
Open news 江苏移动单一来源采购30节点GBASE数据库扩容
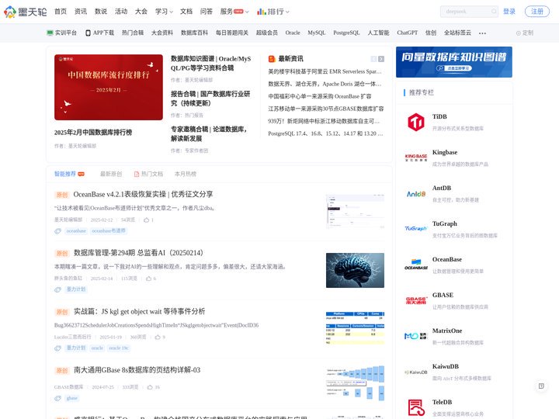click(x=326, y=109)
